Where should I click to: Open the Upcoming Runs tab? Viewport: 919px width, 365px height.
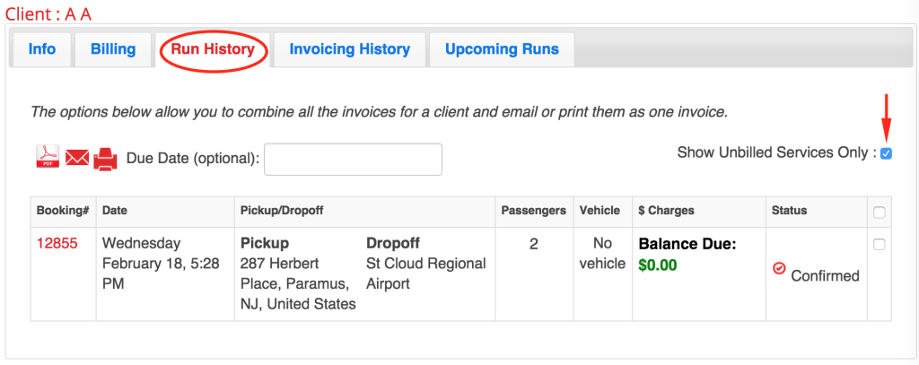[502, 49]
